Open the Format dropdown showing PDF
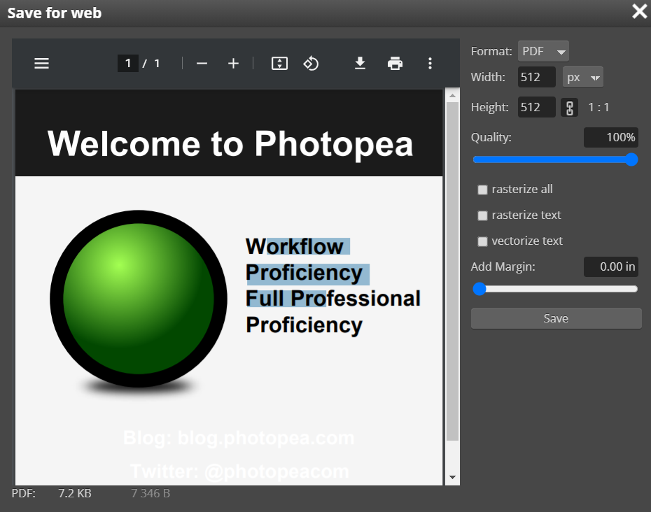 pos(543,50)
